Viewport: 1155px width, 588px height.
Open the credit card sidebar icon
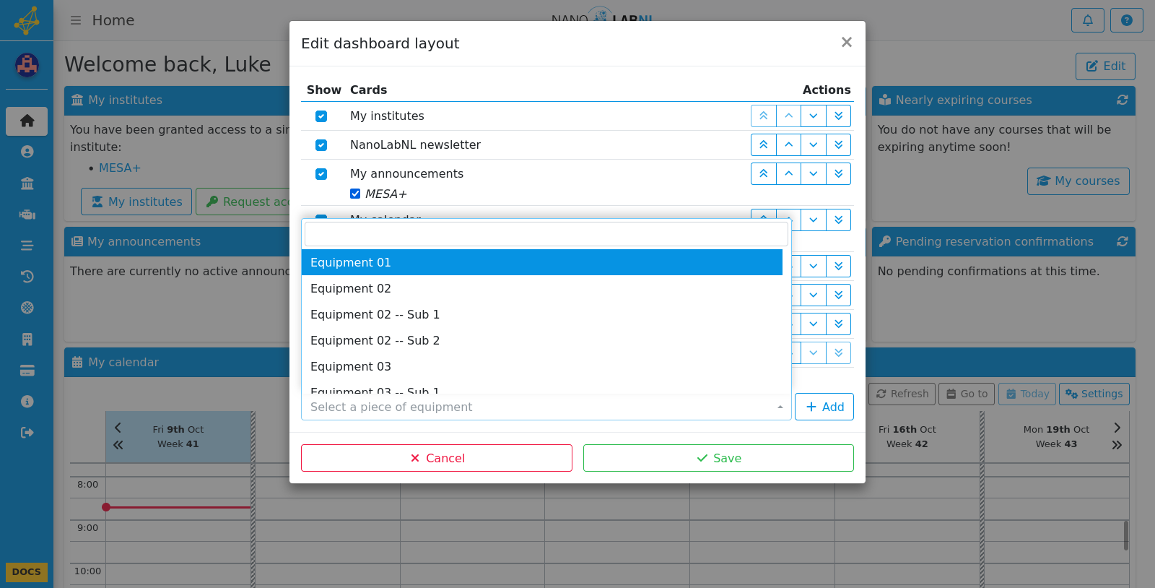tap(27, 371)
